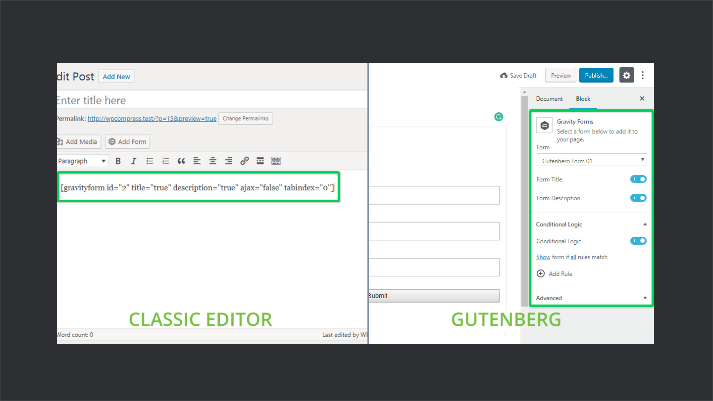
Task: Click the 'all' rules link
Action: pos(573,257)
